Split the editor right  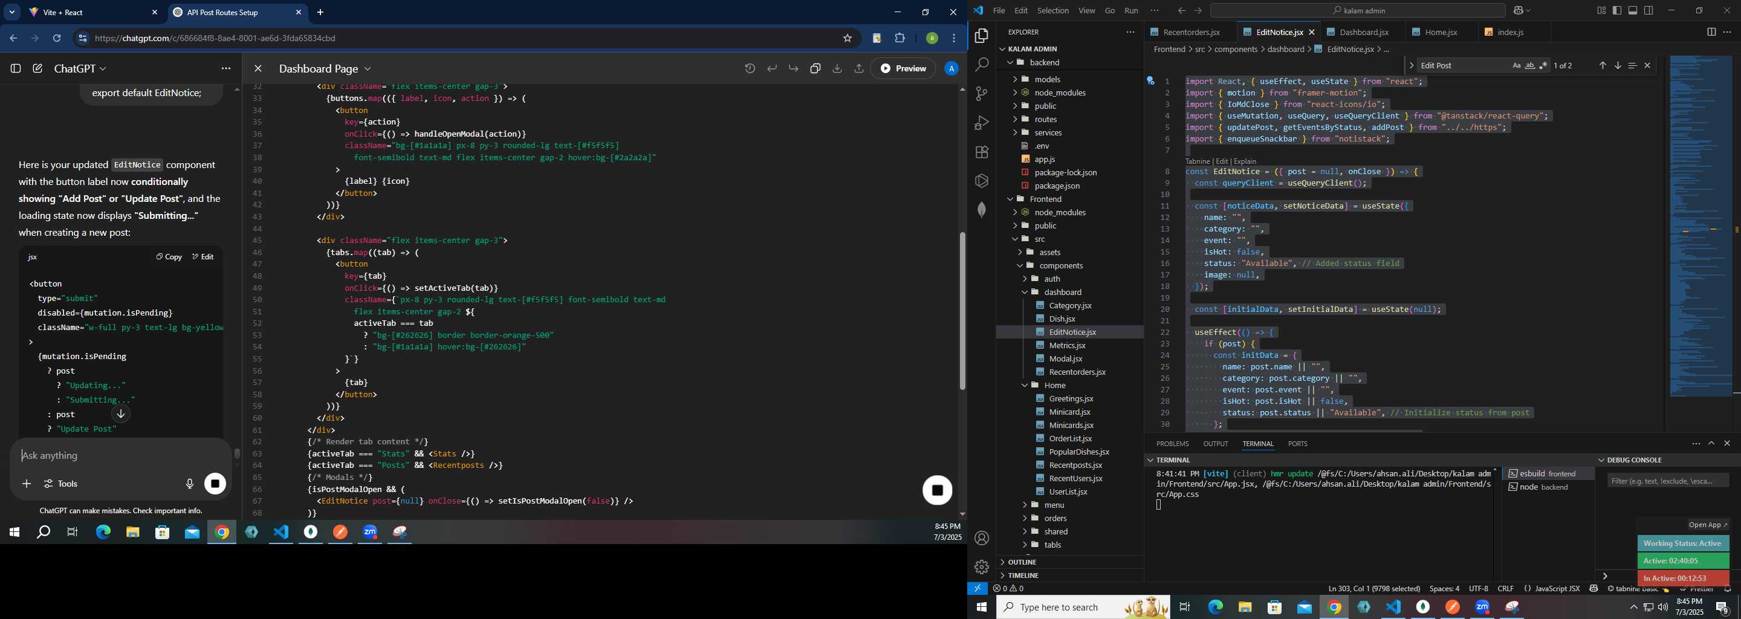(1711, 32)
